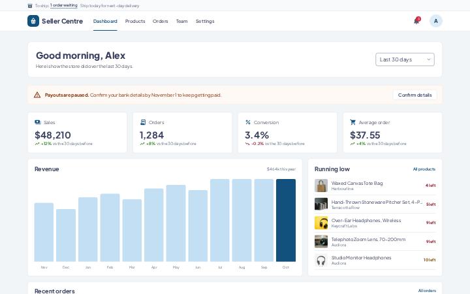Click the Conversion card percent icon

coord(248,122)
